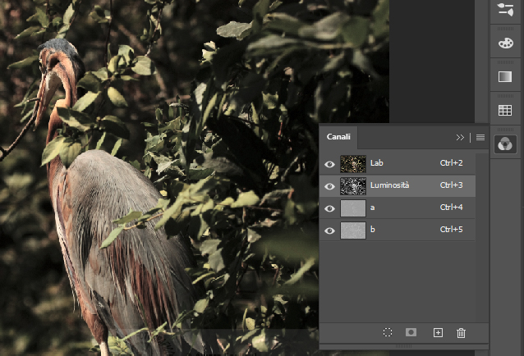Toggle visibility of Lab channel
This screenshot has height=356, width=524.
(x=329, y=164)
